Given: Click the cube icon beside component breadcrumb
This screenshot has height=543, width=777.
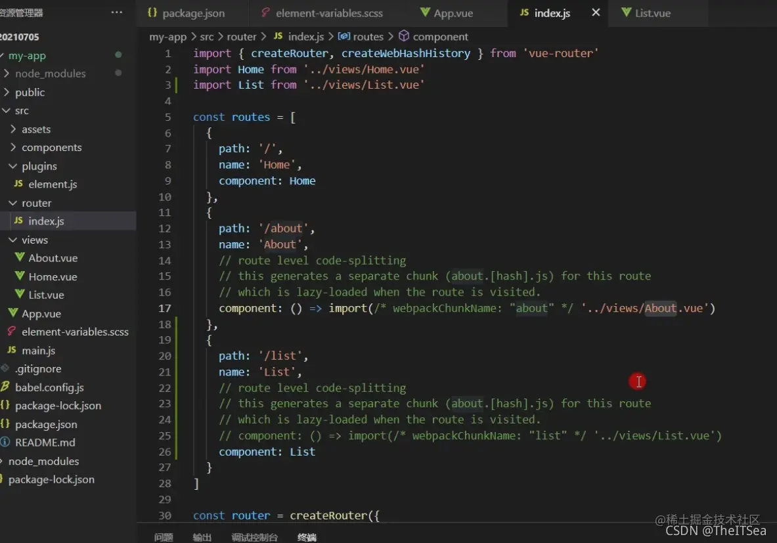Looking at the screenshot, I should 404,36.
